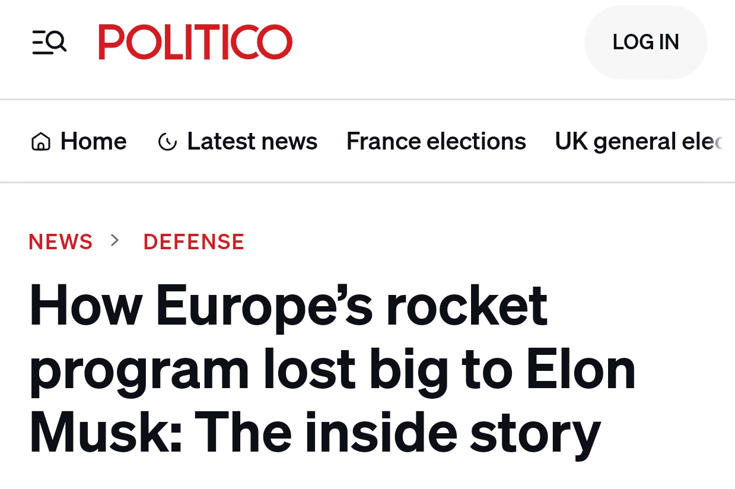Click the NEWS breadcrumb link
The height and width of the screenshot is (489, 735).
[61, 242]
